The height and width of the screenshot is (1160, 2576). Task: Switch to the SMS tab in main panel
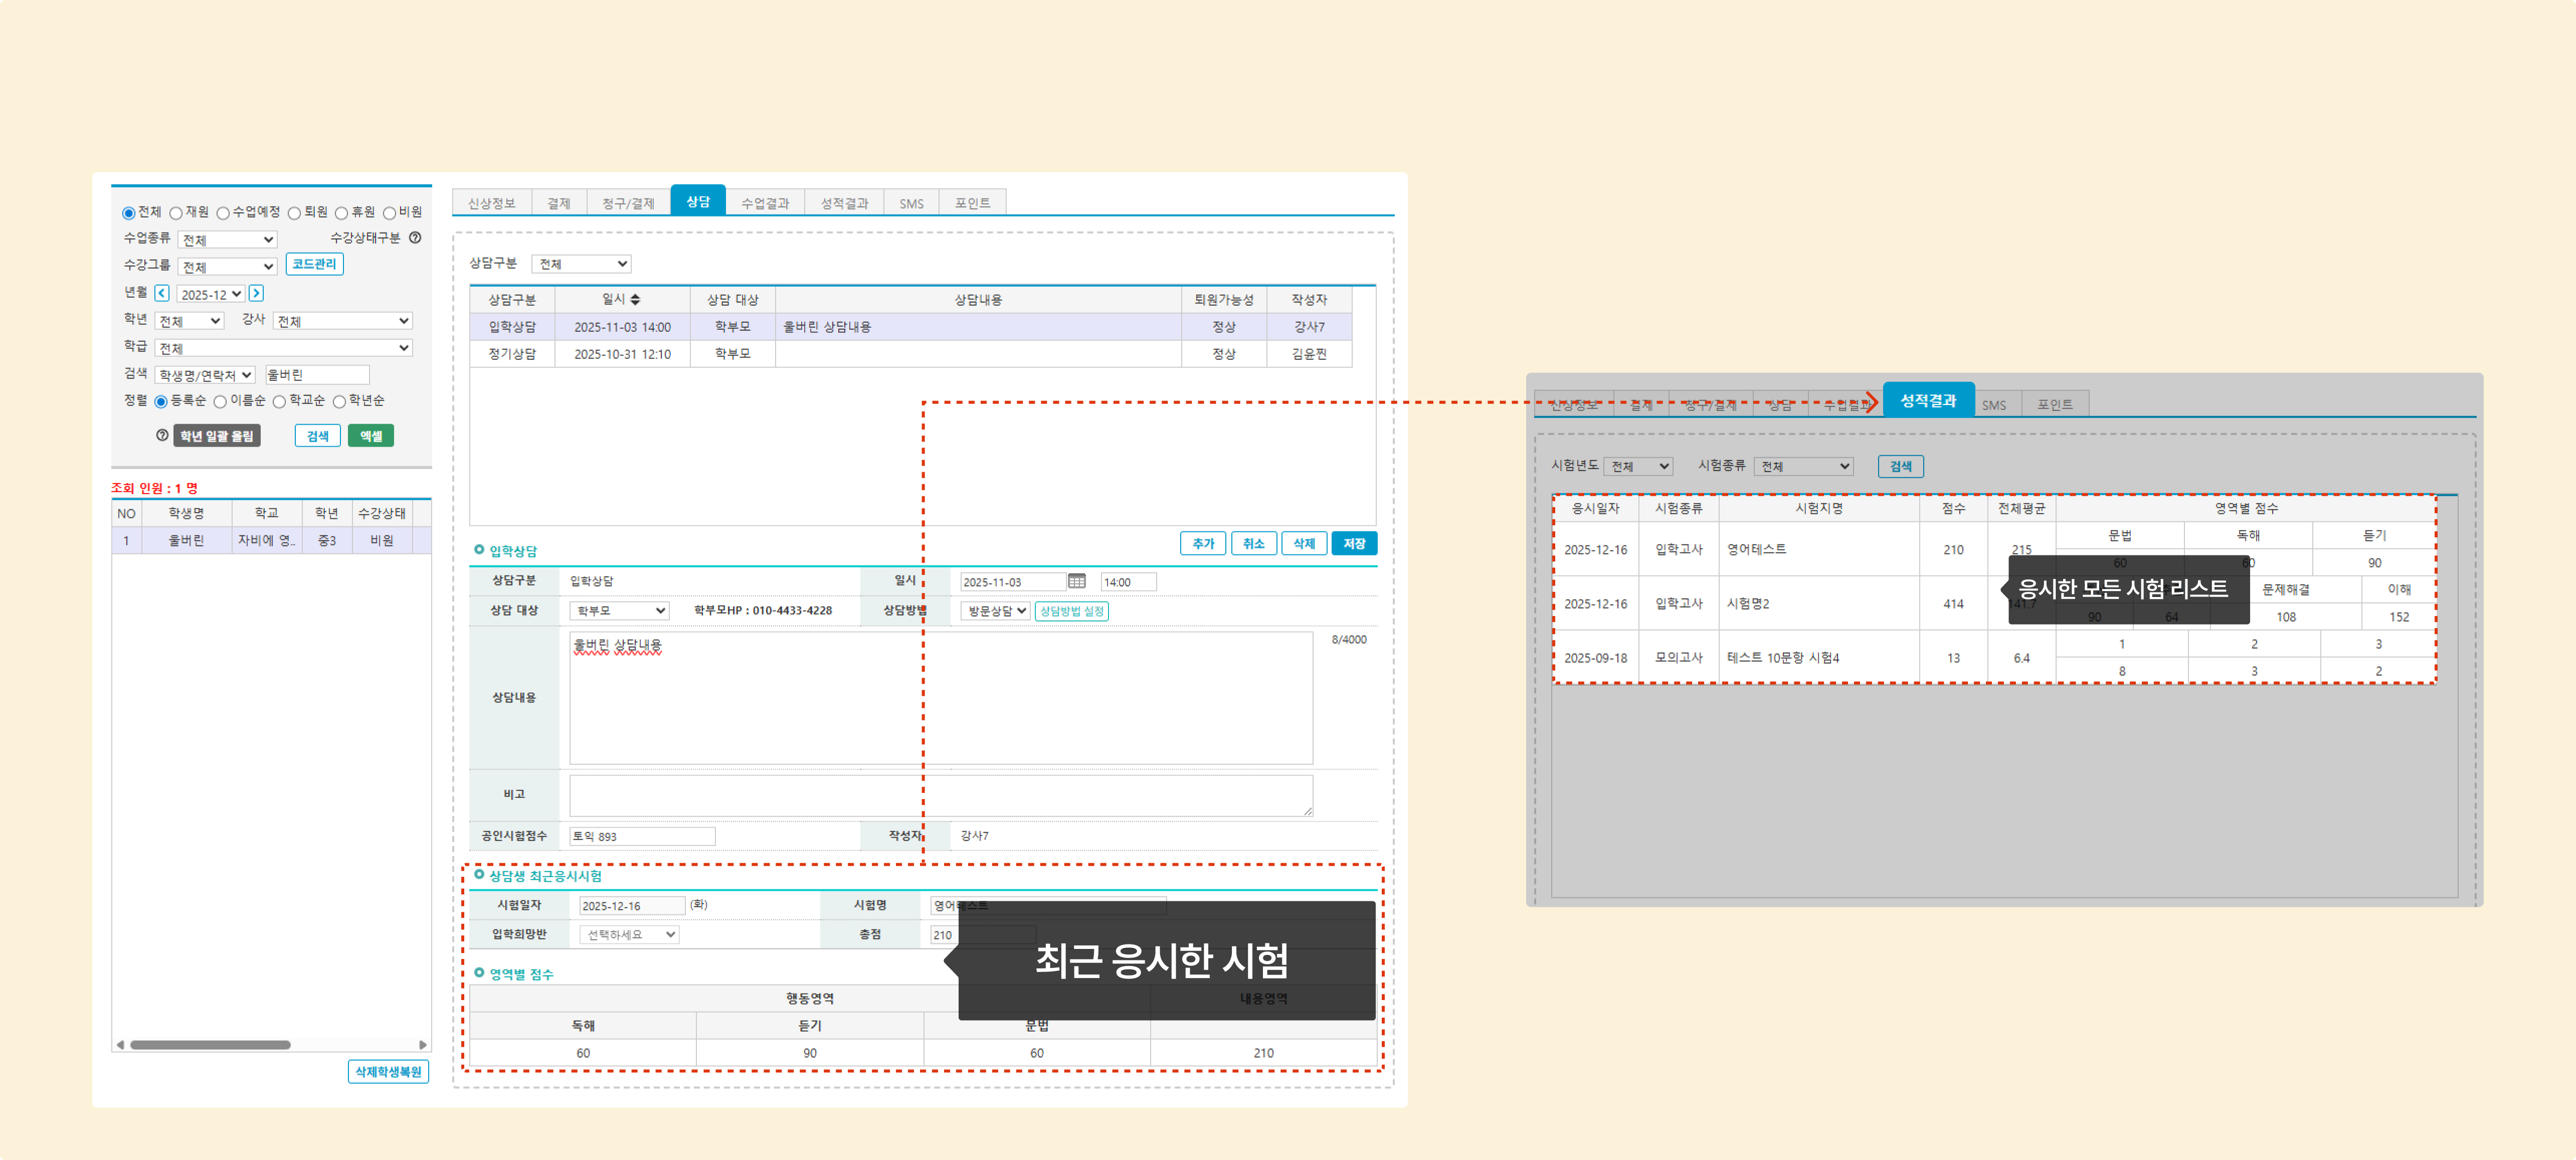click(x=912, y=203)
